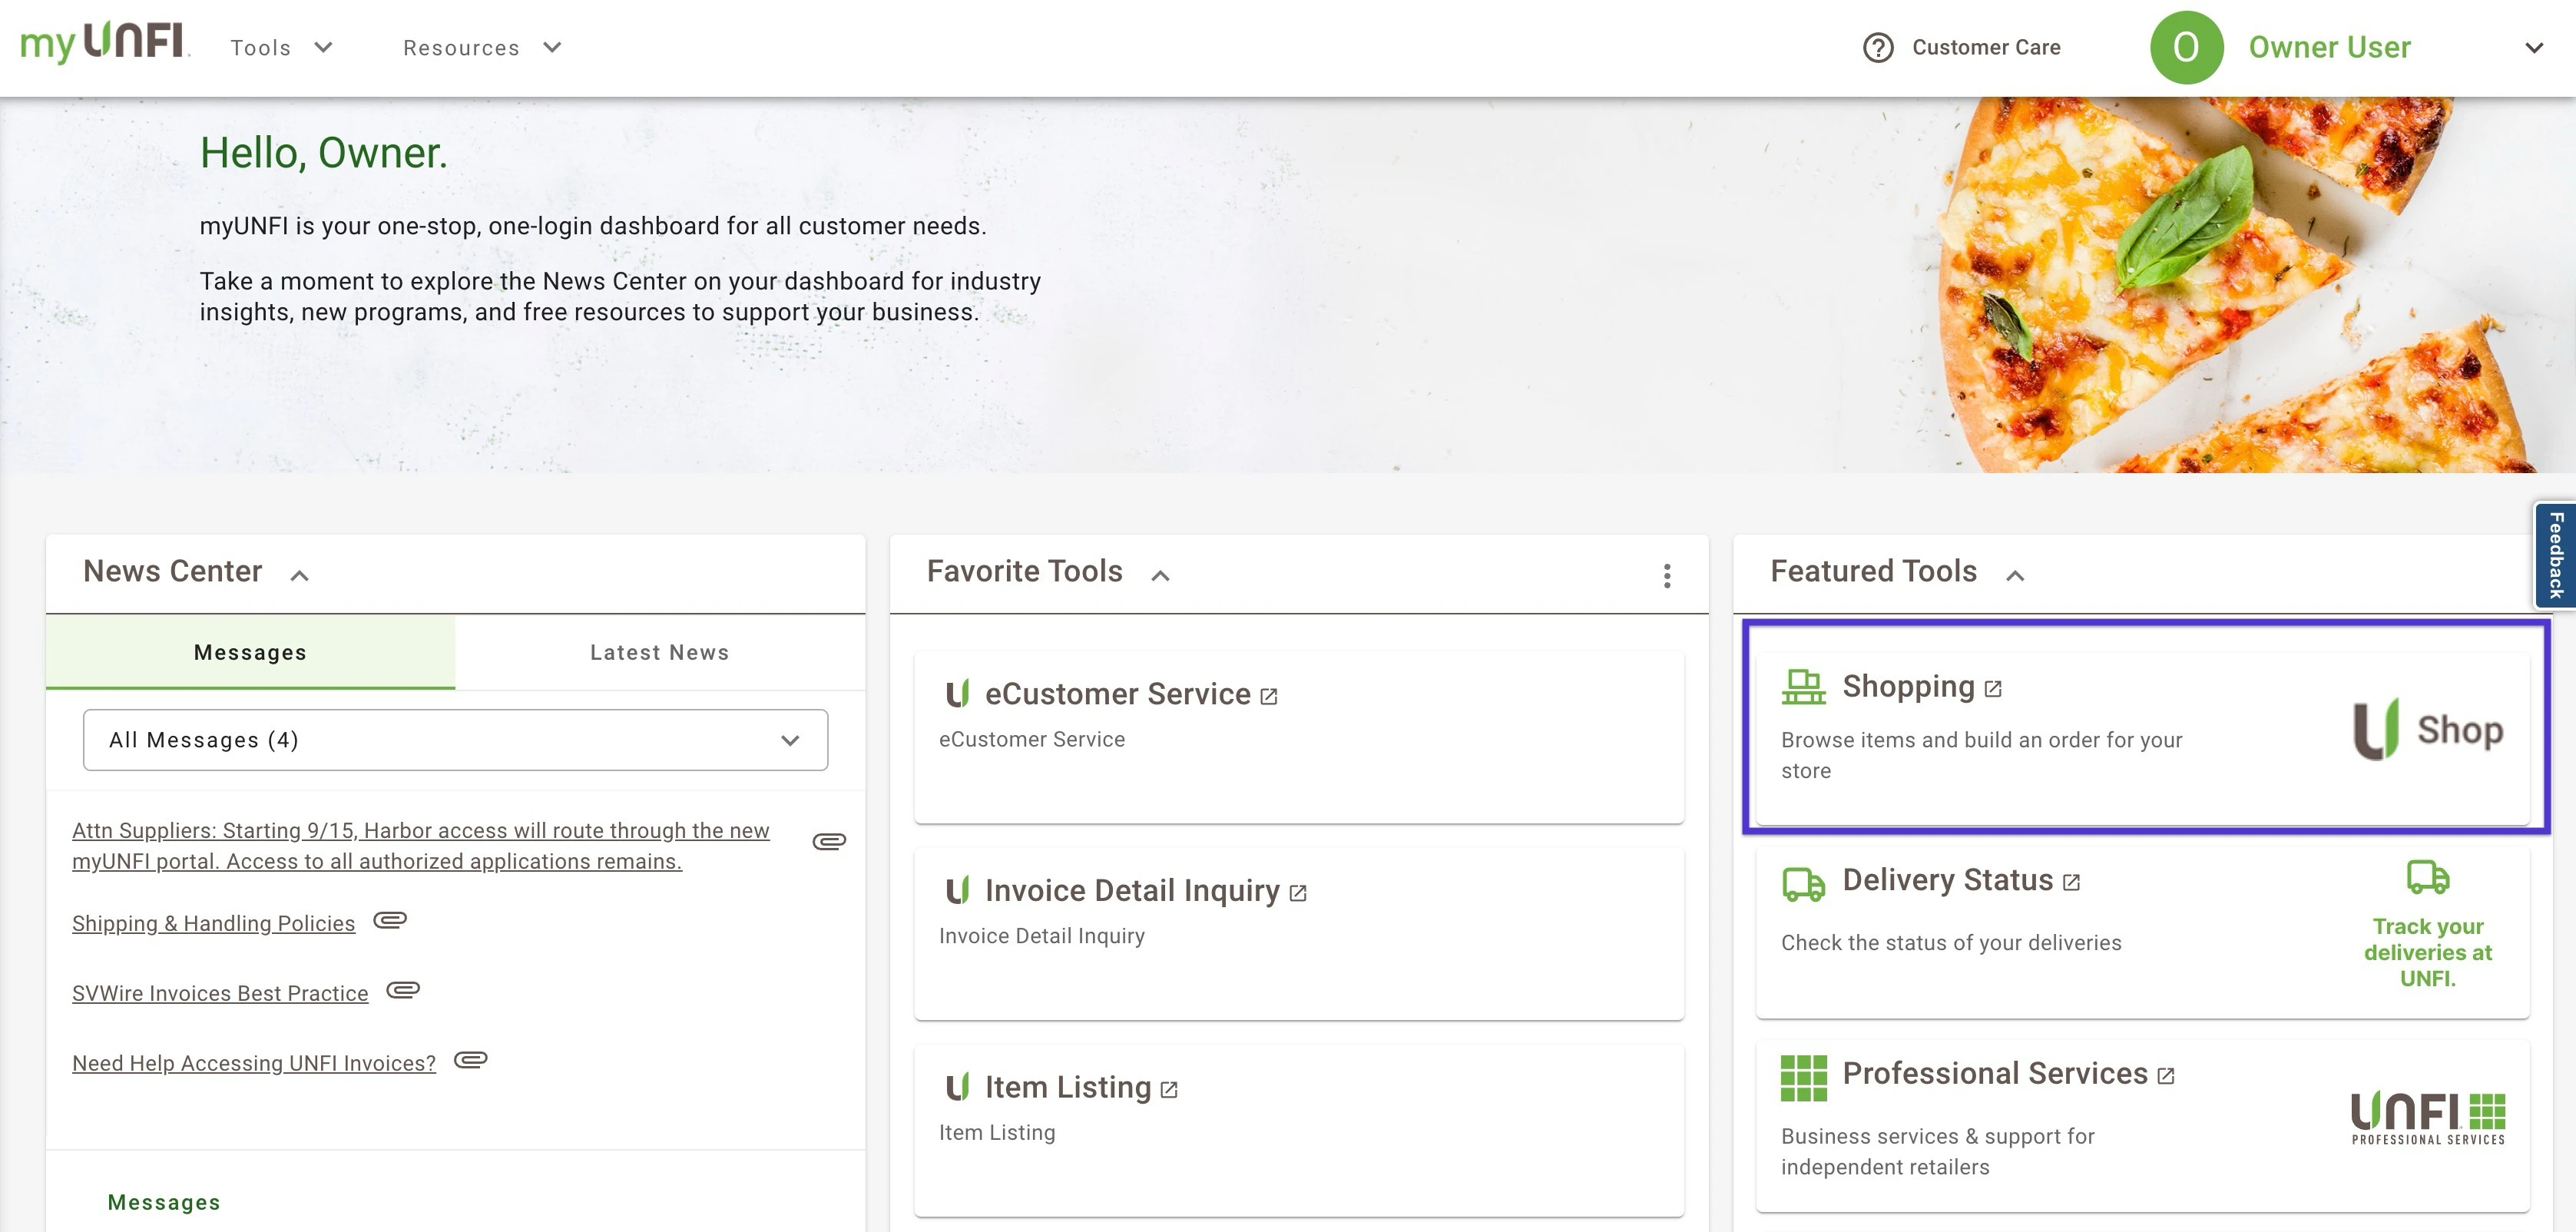Image resolution: width=2576 pixels, height=1232 pixels.
Task: Click paperclip icon beside Shipping & Handling Policies
Action: 390,920
